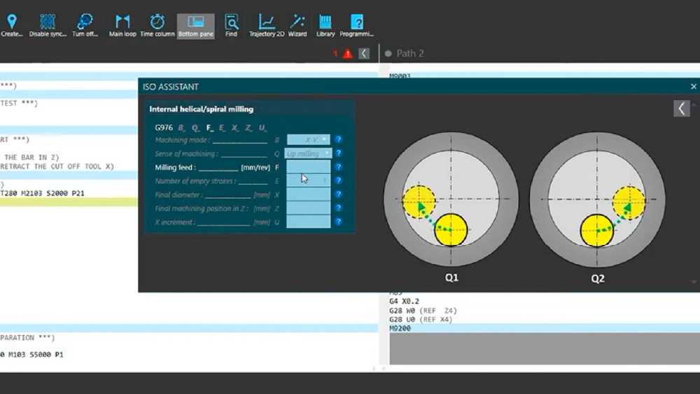The height and width of the screenshot is (394, 700).
Task: Open the Trajectory 2D view
Action: pyautogui.click(x=266, y=24)
